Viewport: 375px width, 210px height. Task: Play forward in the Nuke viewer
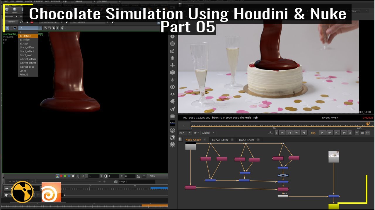tap(322, 133)
